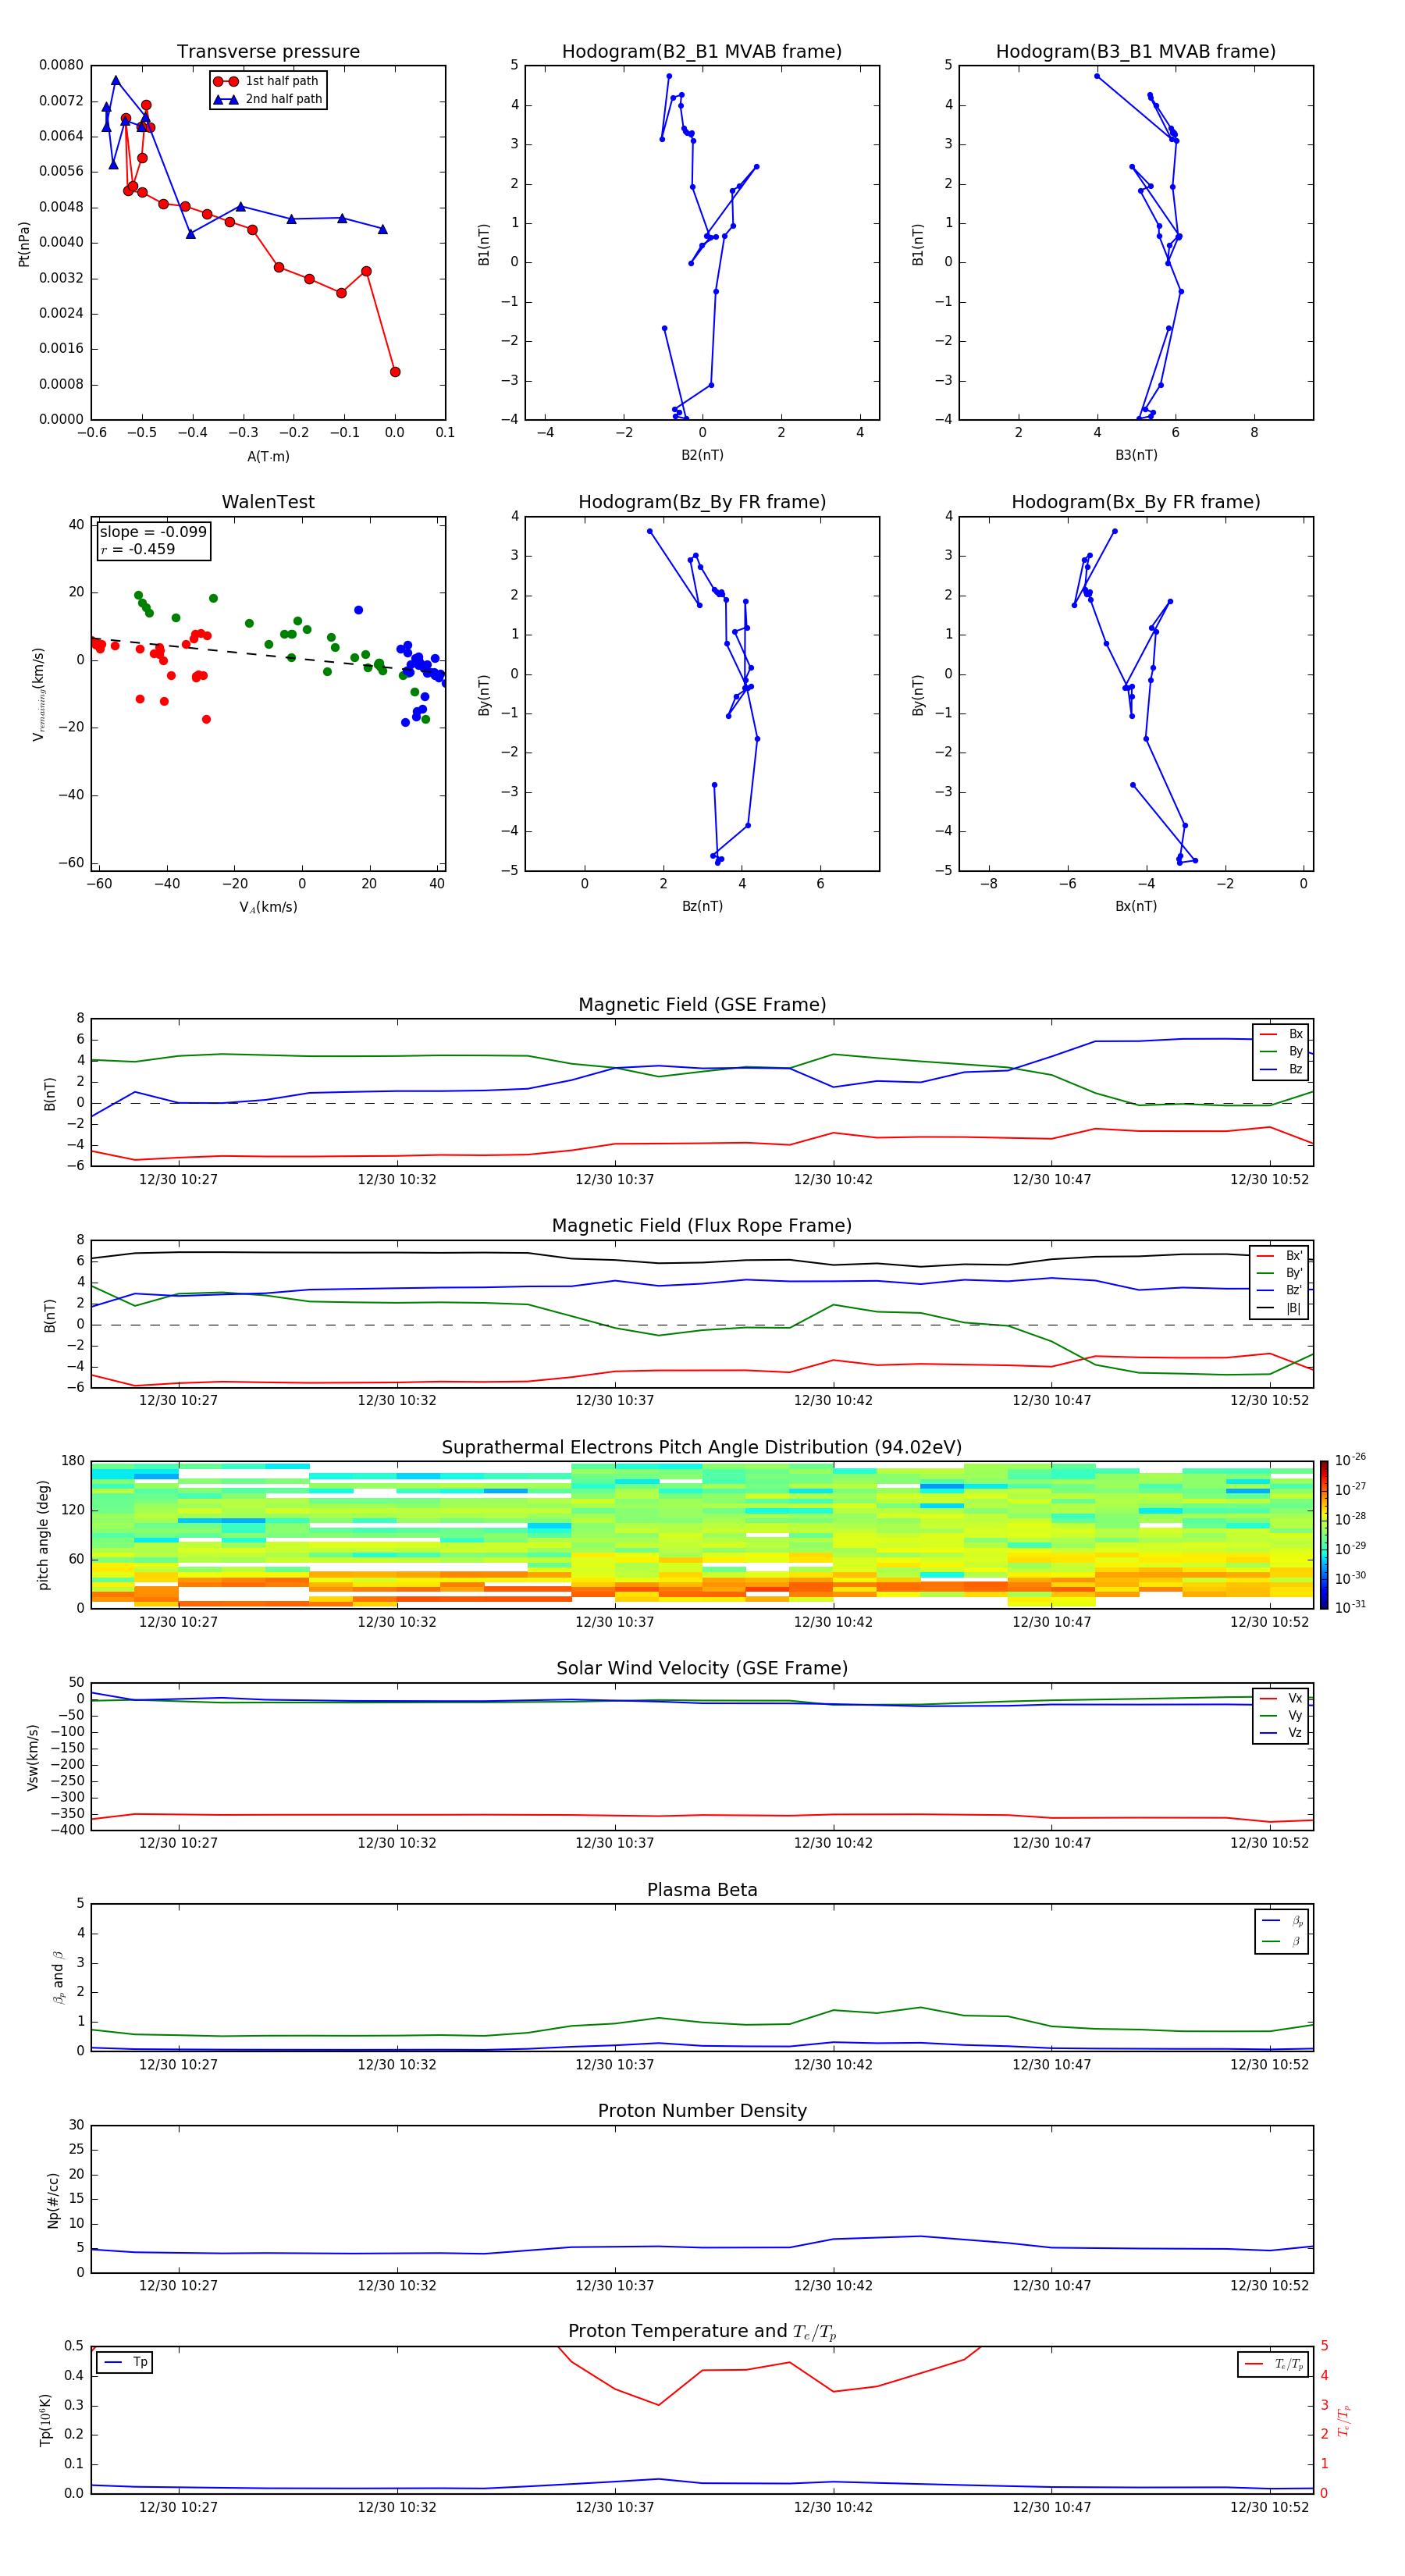Click the 'Magnetic Field (Flux Rope Frame)' title
1405x2576 pixels.
pyautogui.click(x=702, y=1226)
